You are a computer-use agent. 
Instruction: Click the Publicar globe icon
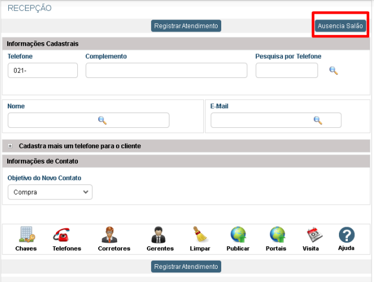coord(238,234)
